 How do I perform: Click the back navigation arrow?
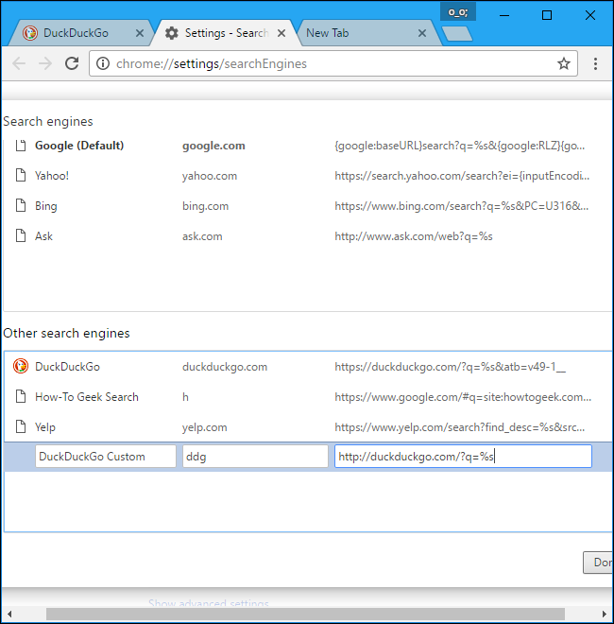click(19, 63)
